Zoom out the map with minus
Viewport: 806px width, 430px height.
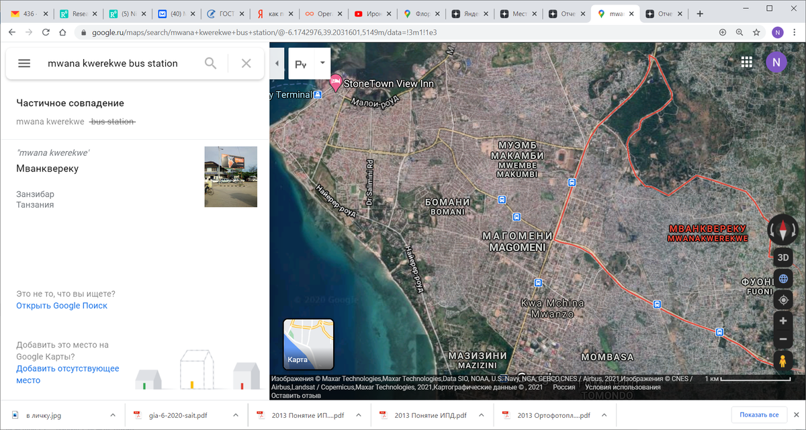[x=782, y=340]
